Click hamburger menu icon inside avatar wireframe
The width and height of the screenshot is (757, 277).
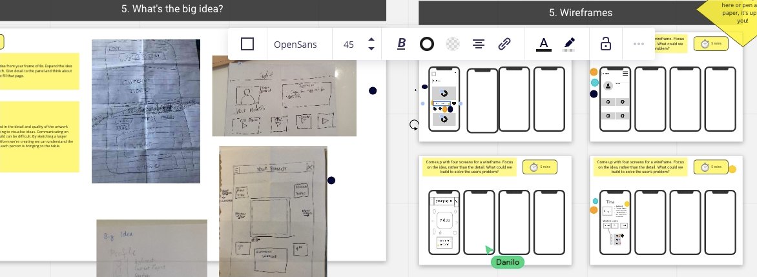[x=625, y=74]
